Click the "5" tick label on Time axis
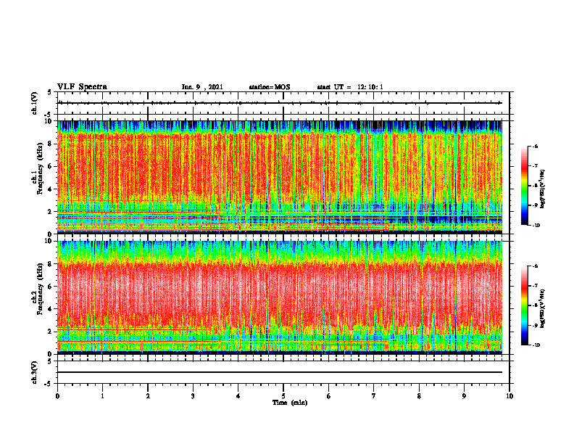Viewport: 574px width, 444px height. pos(283,396)
